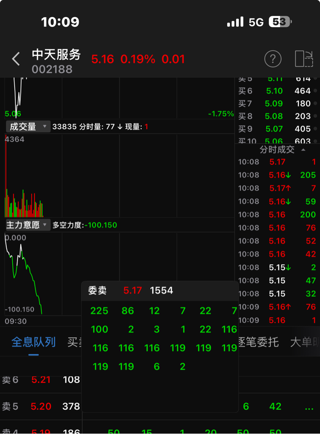This screenshot has height=434, width=320.
Task: Tap the 10:08 5.15 47 trade row
Action: 277,281
